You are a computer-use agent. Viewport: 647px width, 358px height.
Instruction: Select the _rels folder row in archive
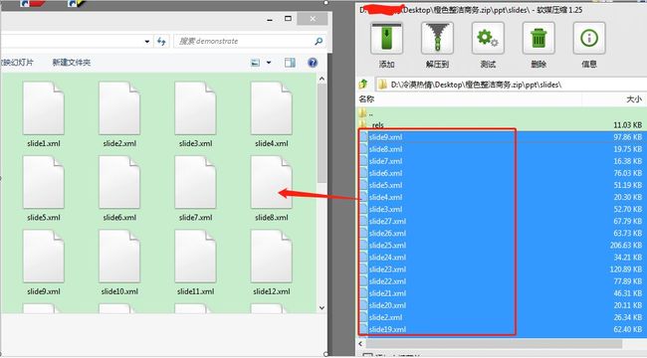point(501,124)
